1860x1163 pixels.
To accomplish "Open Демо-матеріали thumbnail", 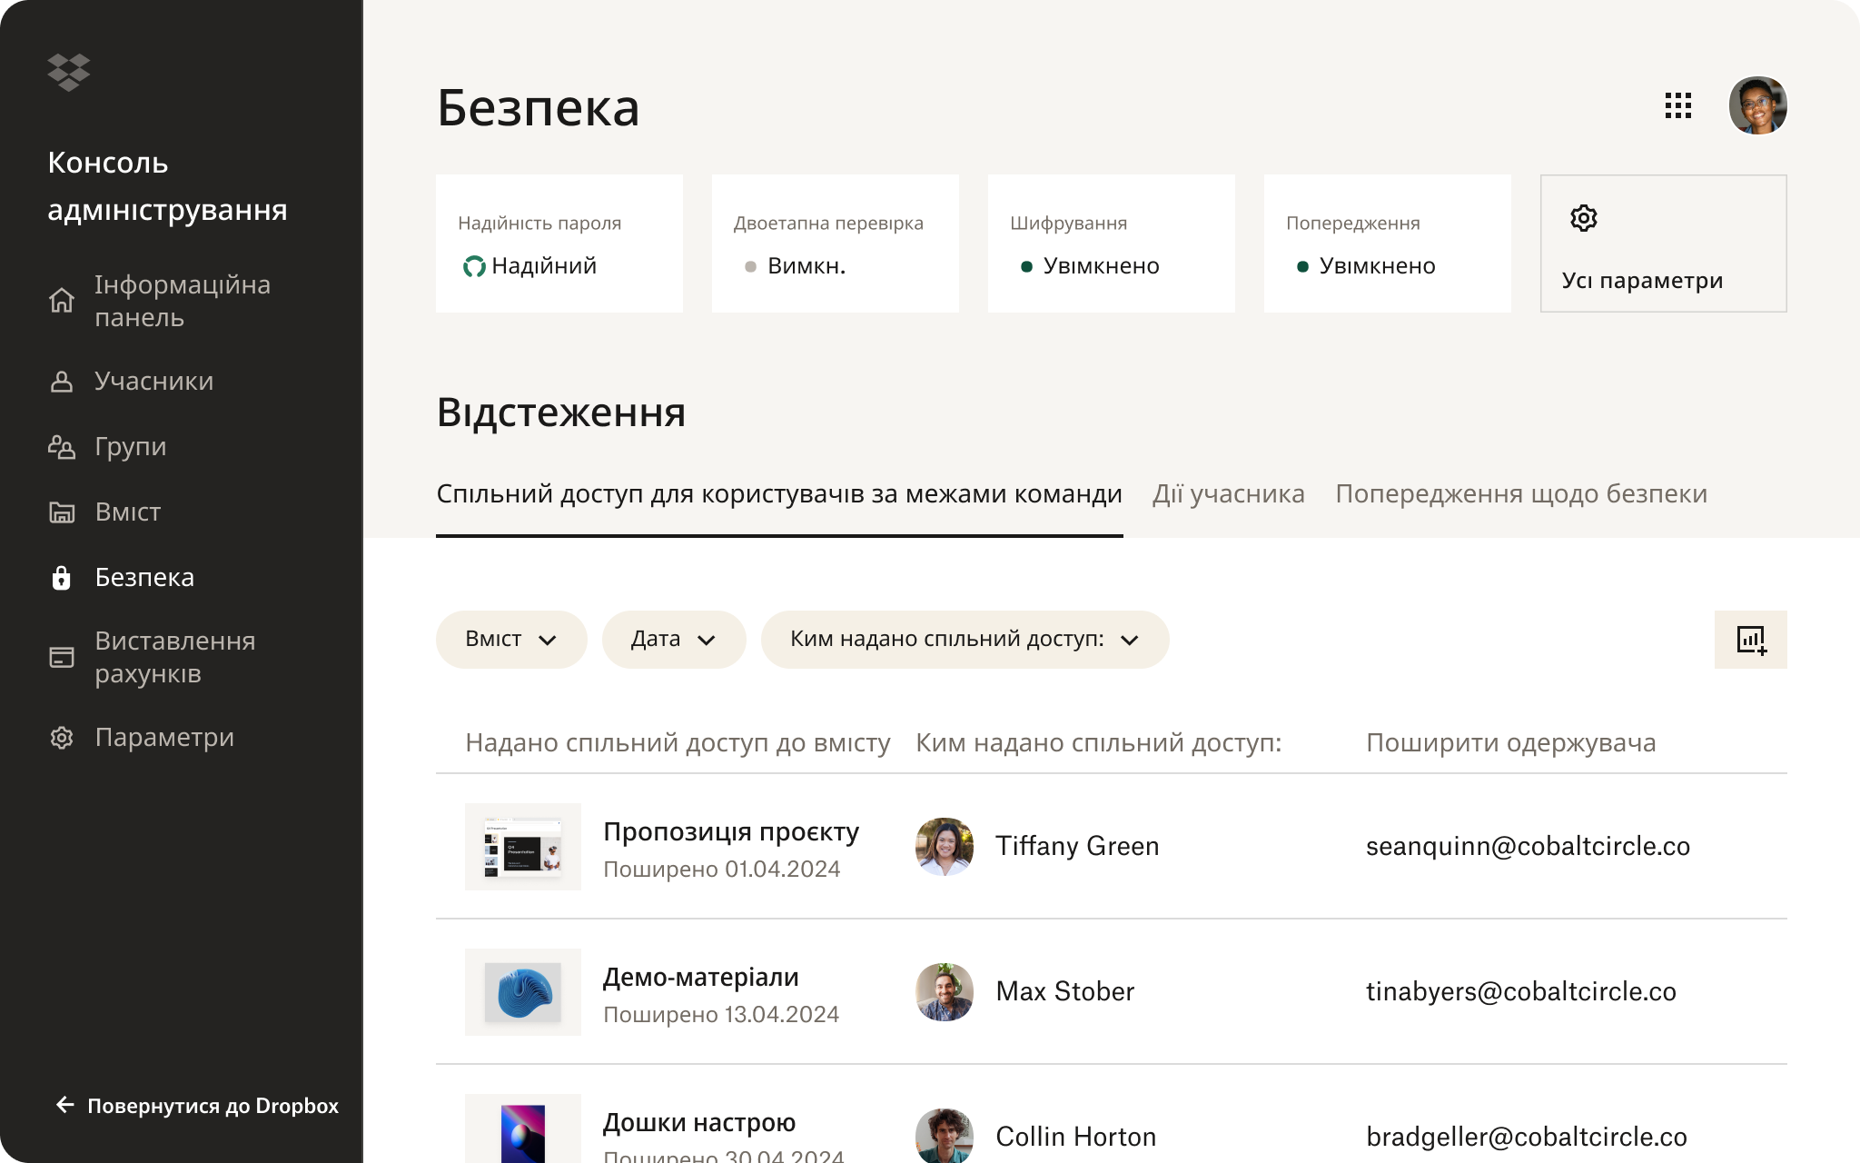I will pos(523,991).
